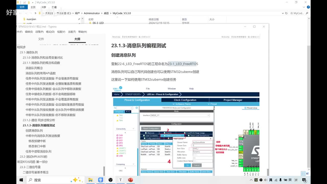
Task: Open the network Wi-Fi tray icon
Action: pyautogui.click(x=275, y=180)
